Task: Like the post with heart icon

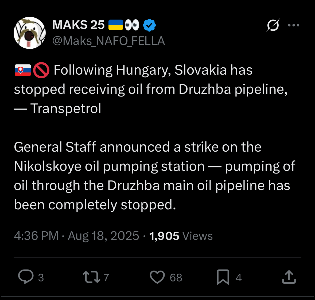Action: tap(157, 277)
